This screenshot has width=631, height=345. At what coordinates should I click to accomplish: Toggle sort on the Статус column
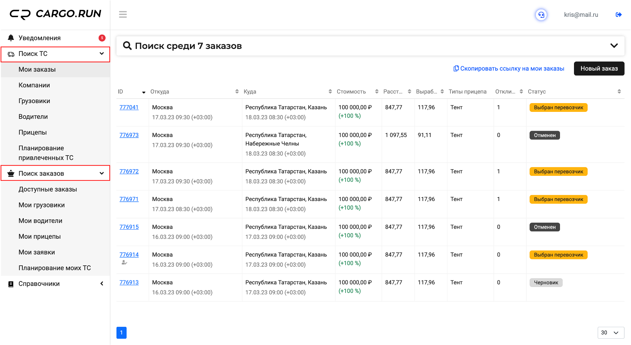click(x=619, y=92)
